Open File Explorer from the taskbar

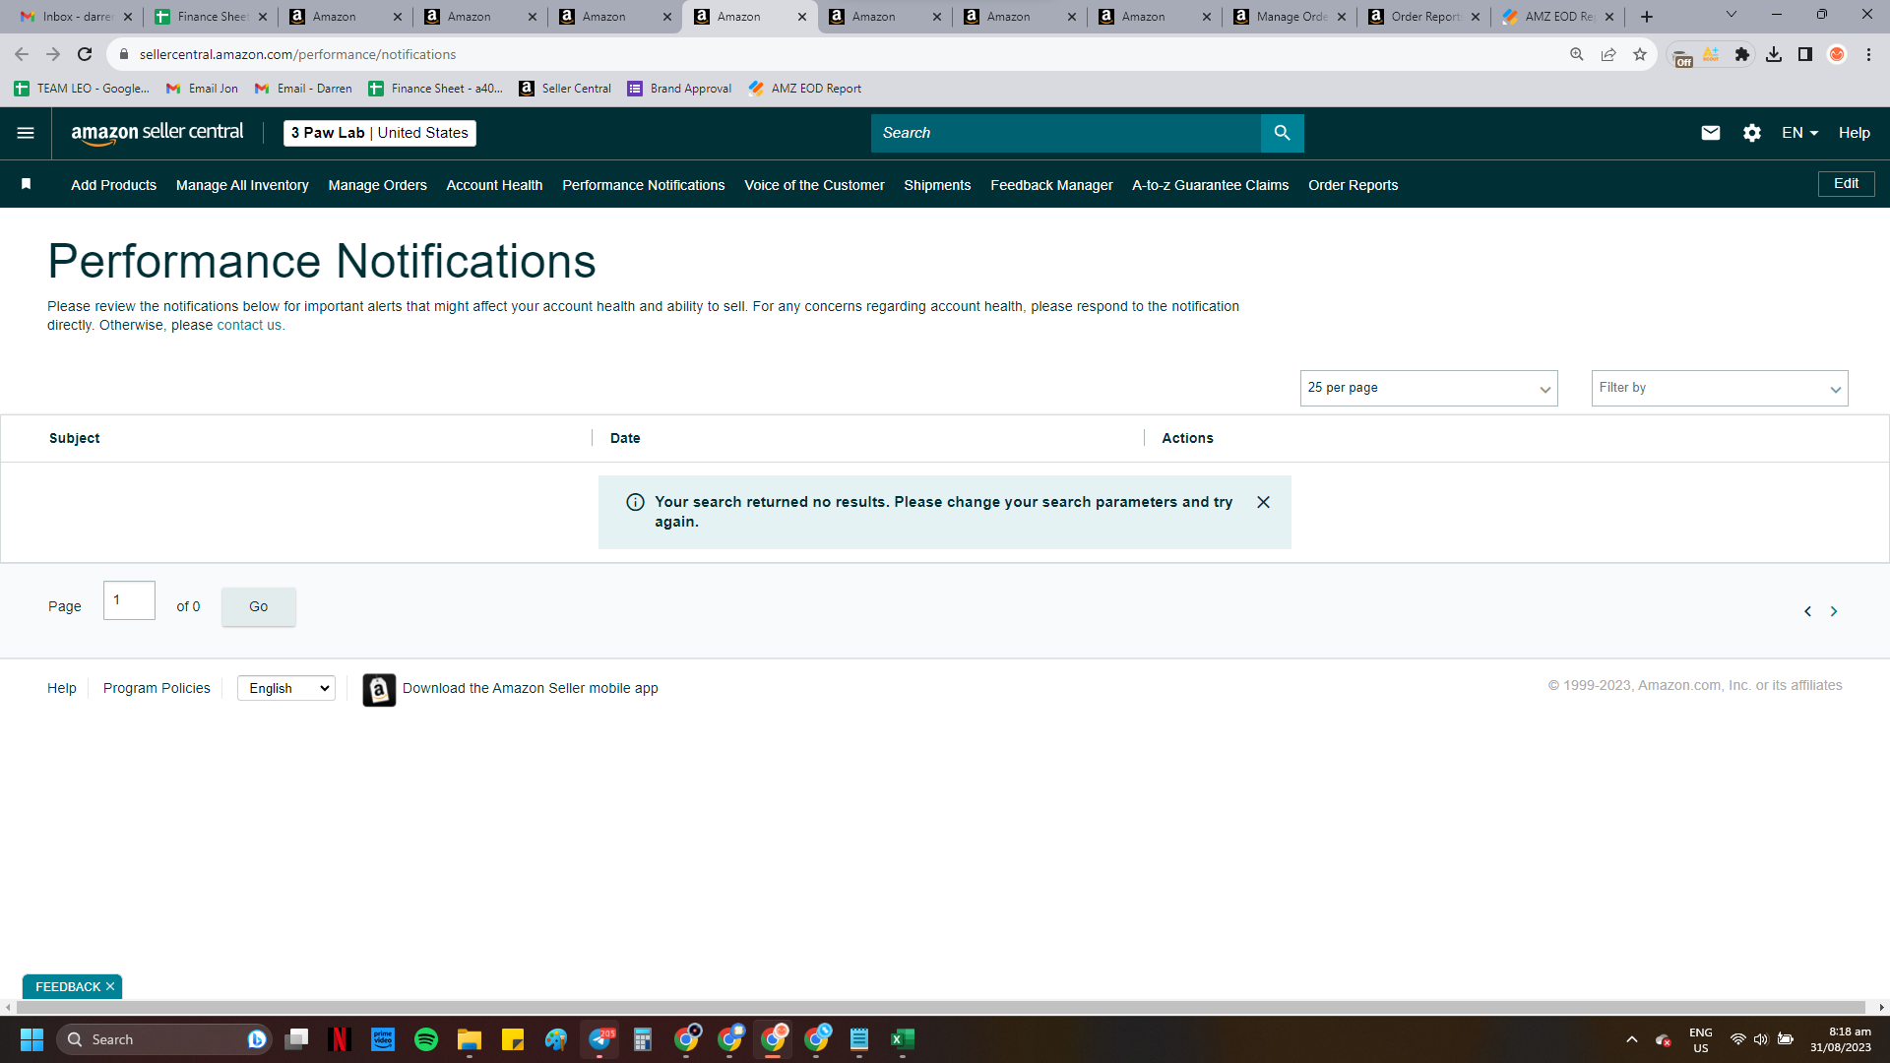pos(470,1039)
